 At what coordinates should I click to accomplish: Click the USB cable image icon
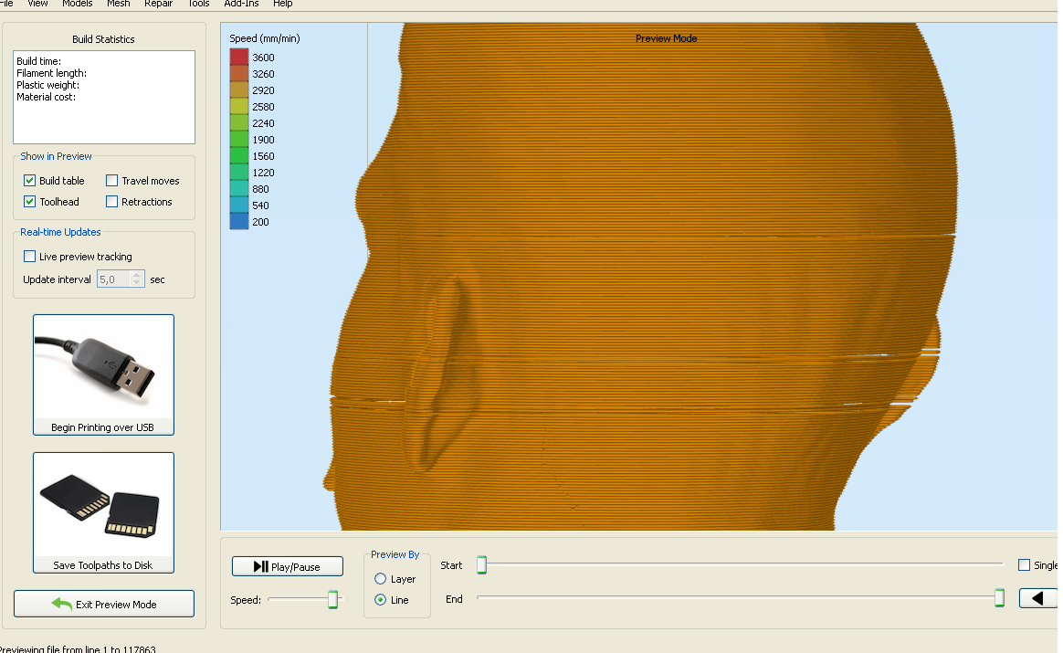[x=103, y=367]
